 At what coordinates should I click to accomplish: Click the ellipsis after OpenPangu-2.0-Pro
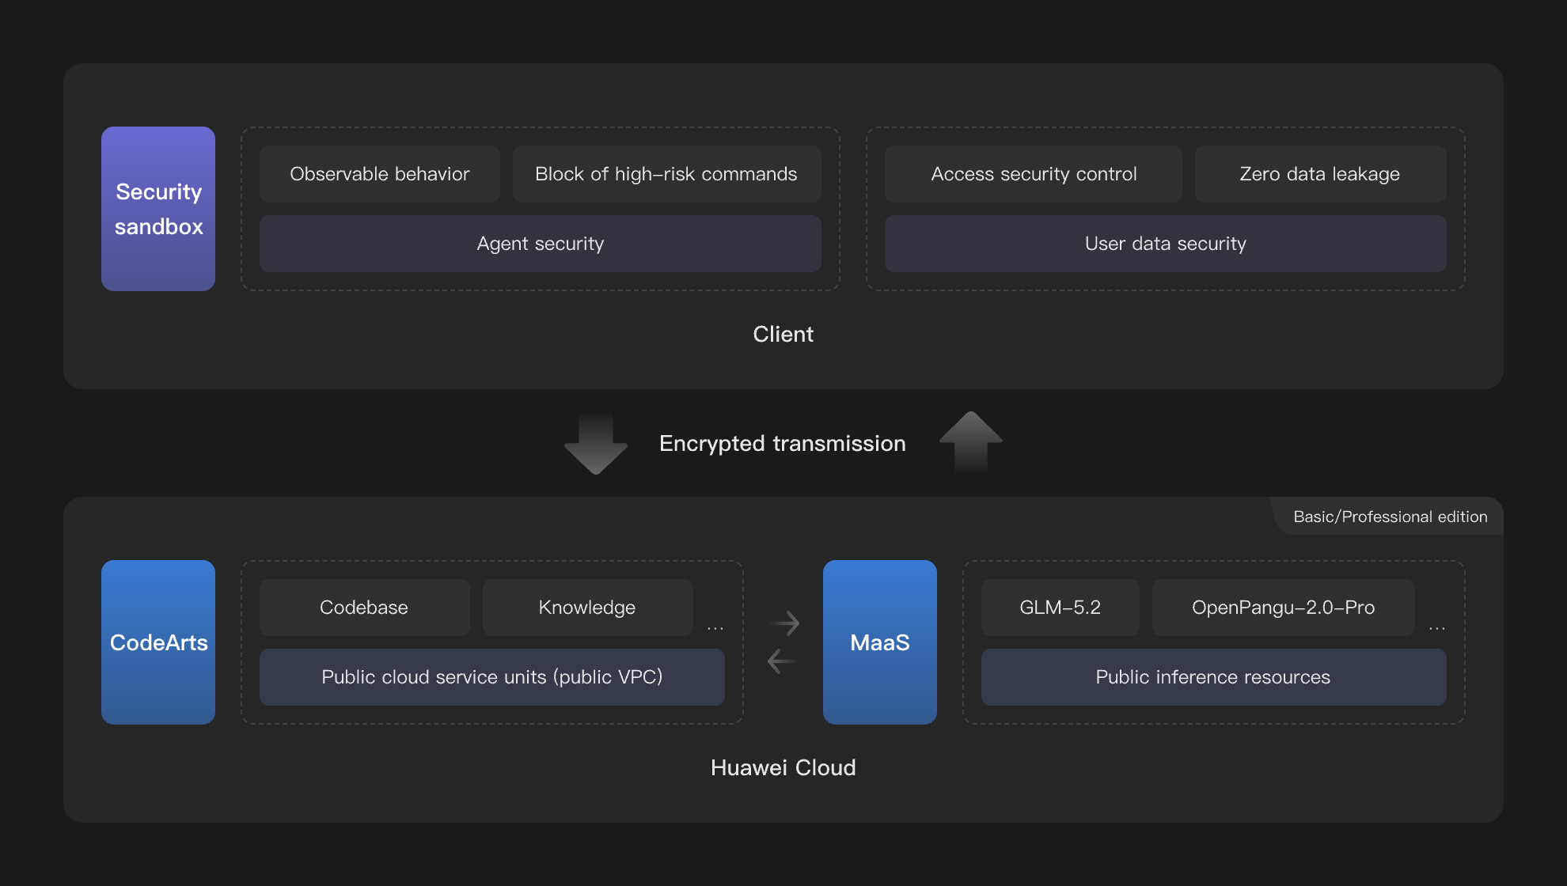pos(1437,628)
